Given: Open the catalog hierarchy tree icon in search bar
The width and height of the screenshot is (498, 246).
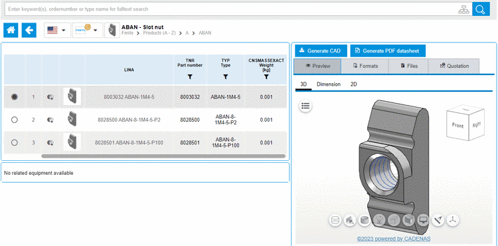Looking at the screenshot, I should pos(463,9).
